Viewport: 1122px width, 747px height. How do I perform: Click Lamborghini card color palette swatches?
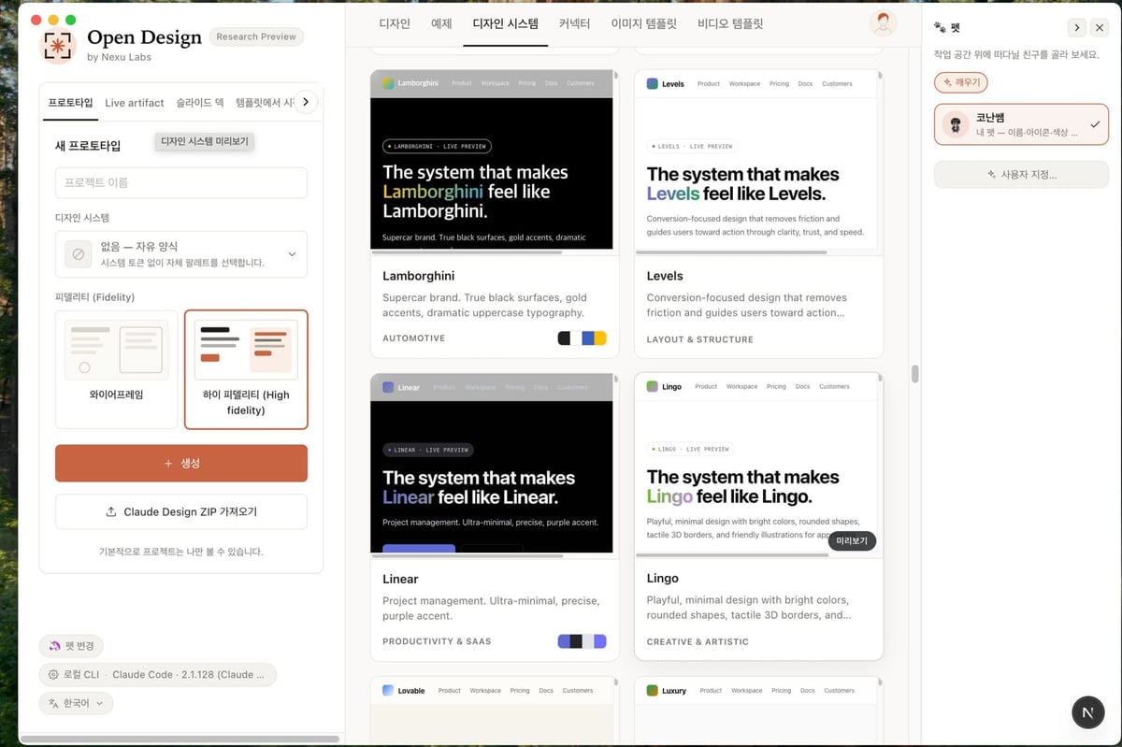(583, 338)
